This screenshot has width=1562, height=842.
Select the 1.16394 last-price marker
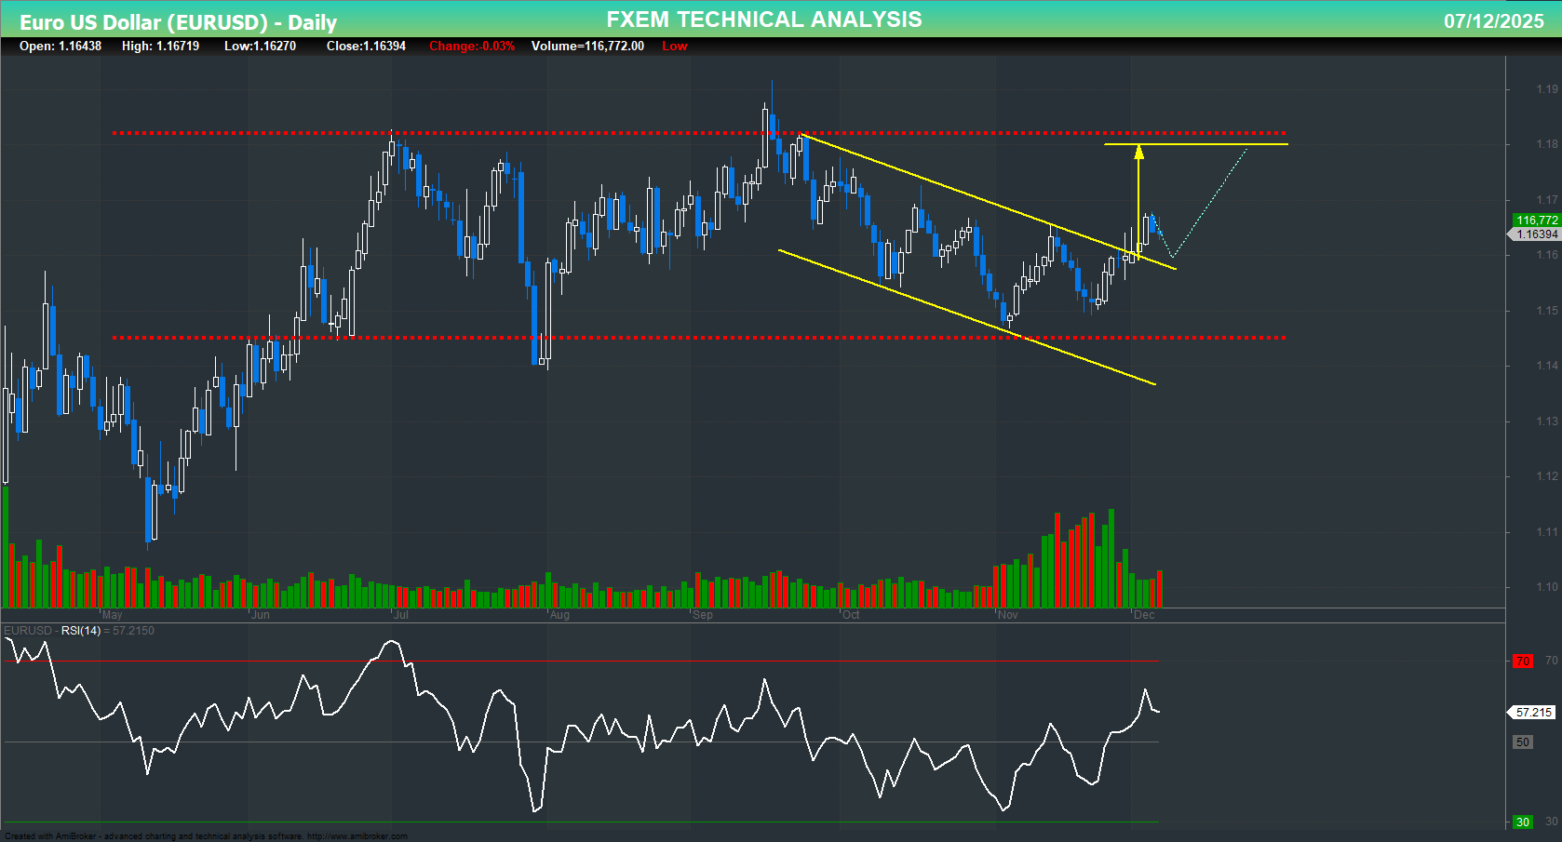point(1537,234)
